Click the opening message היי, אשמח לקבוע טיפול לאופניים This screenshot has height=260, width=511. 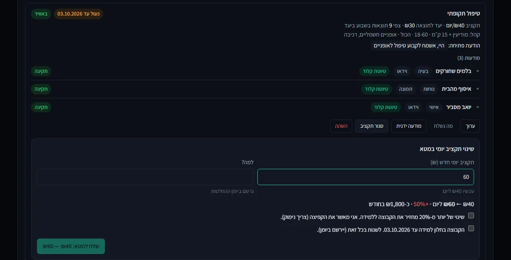pyautogui.click(x=409, y=46)
